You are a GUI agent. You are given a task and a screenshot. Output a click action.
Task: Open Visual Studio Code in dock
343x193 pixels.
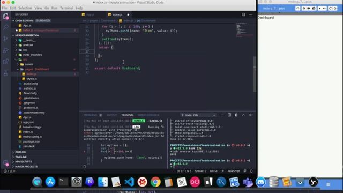129,182
